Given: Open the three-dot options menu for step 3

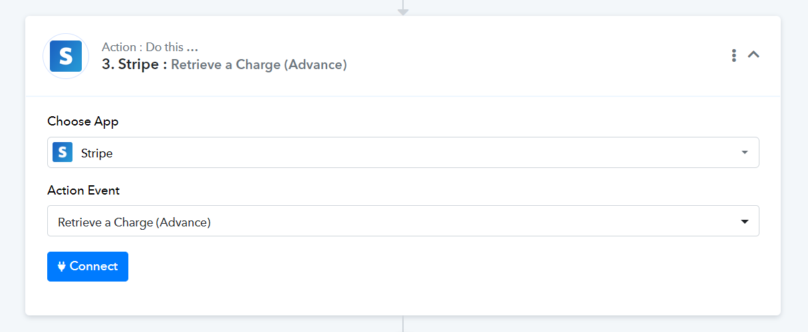Looking at the screenshot, I should click(x=734, y=56).
